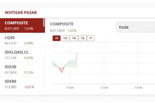The height and width of the screenshot is (103, 155).
Task: Switch chart to 1Q range
Action: click(82, 38)
